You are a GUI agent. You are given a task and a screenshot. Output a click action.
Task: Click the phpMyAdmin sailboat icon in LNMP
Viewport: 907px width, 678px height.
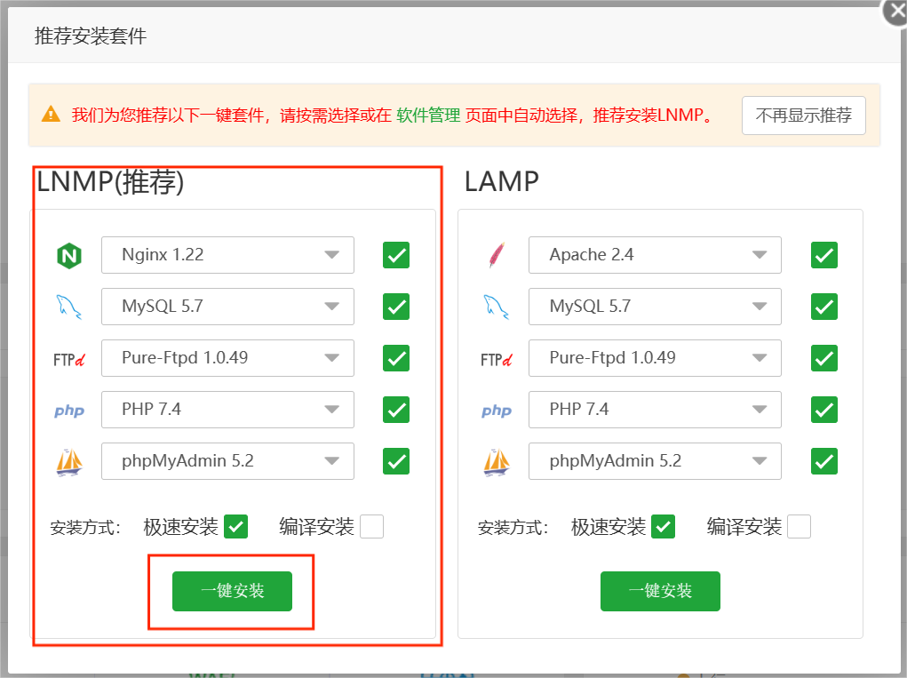coord(69,462)
